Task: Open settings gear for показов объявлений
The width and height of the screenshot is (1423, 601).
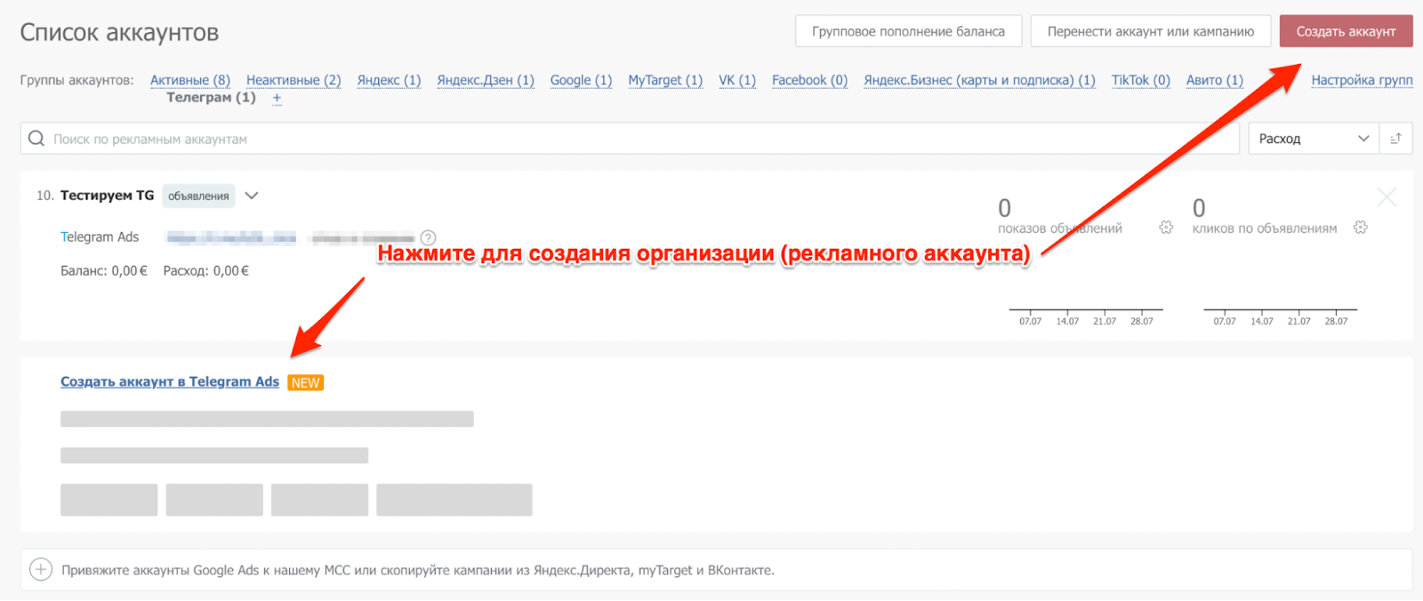Action: point(1166,228)
